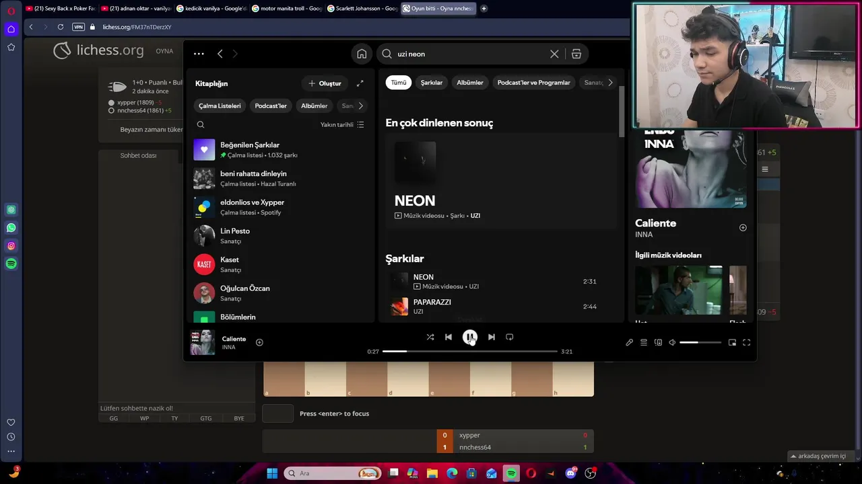Toggle Spotify full screen mode

[x=746, y=343]
